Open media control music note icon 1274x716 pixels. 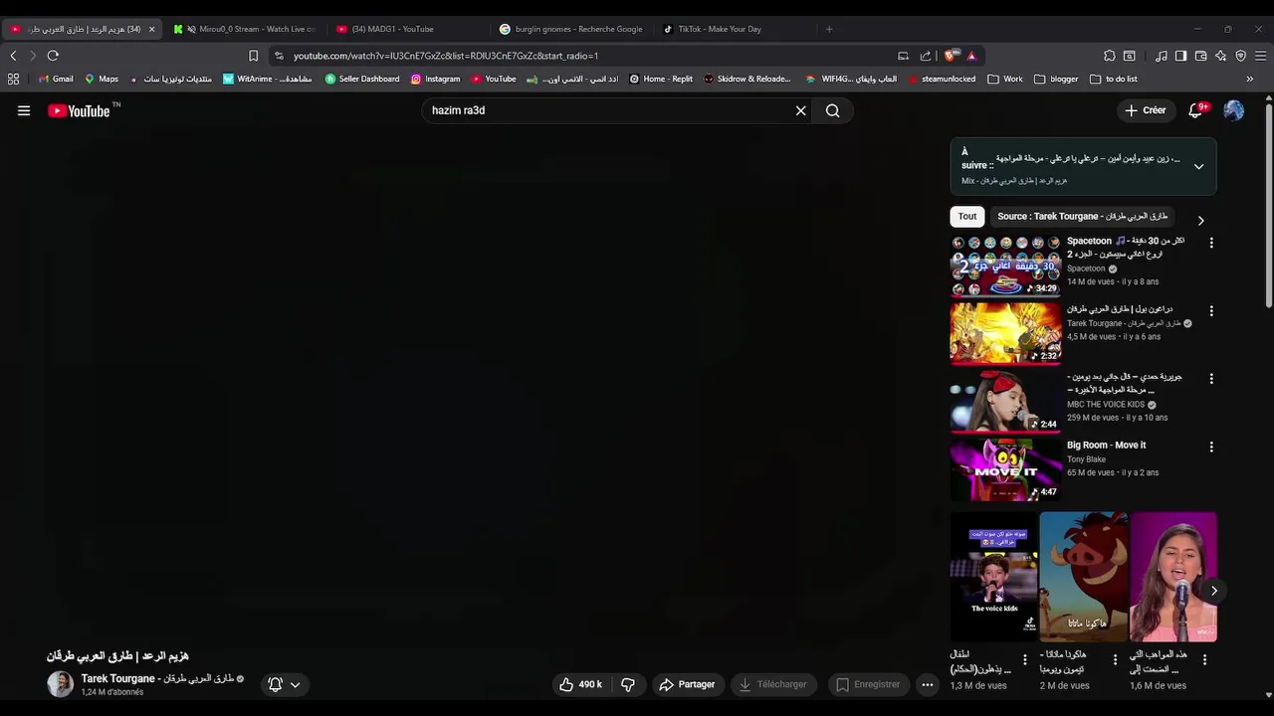point(1161,56)
